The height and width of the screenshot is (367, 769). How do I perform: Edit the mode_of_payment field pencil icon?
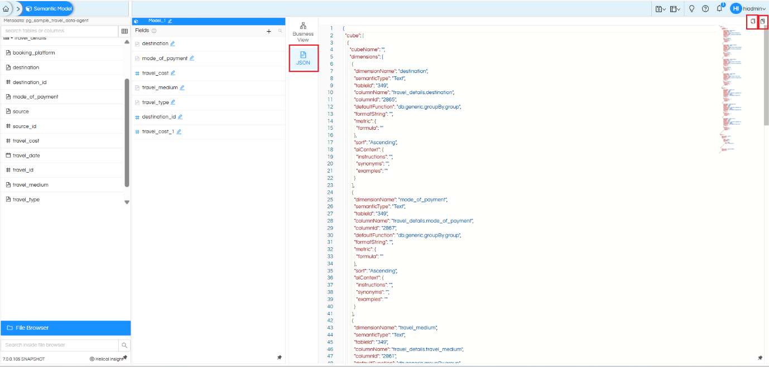click(192, 58)
